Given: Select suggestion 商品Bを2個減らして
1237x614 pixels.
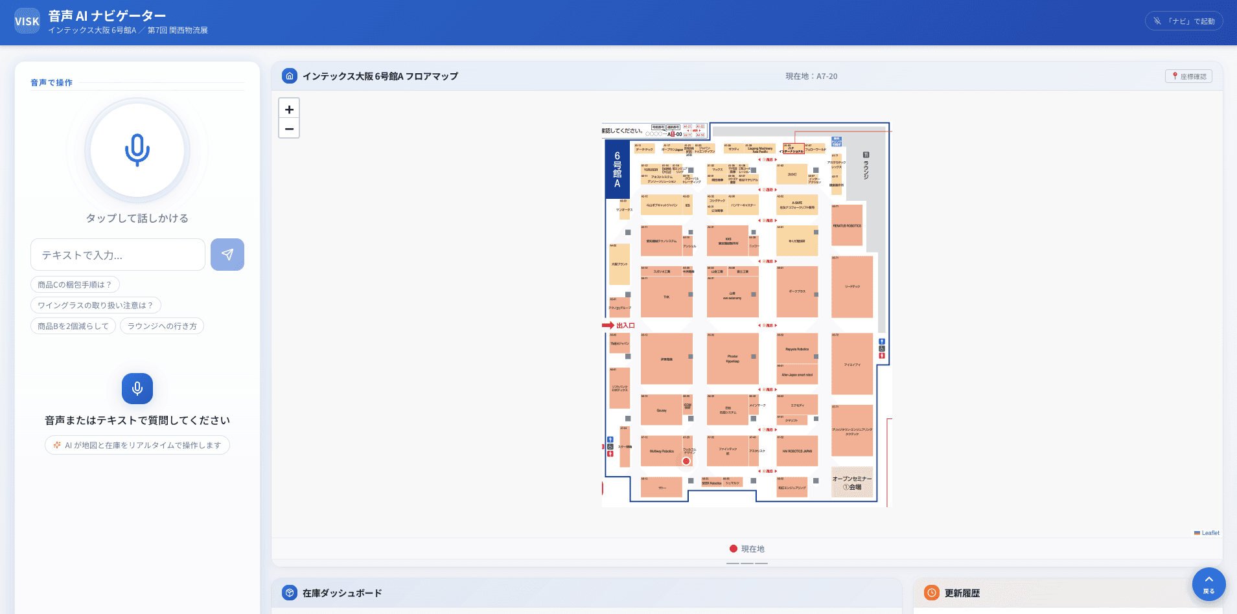Looking at the screenshot, I should click(x=73, y=326).
